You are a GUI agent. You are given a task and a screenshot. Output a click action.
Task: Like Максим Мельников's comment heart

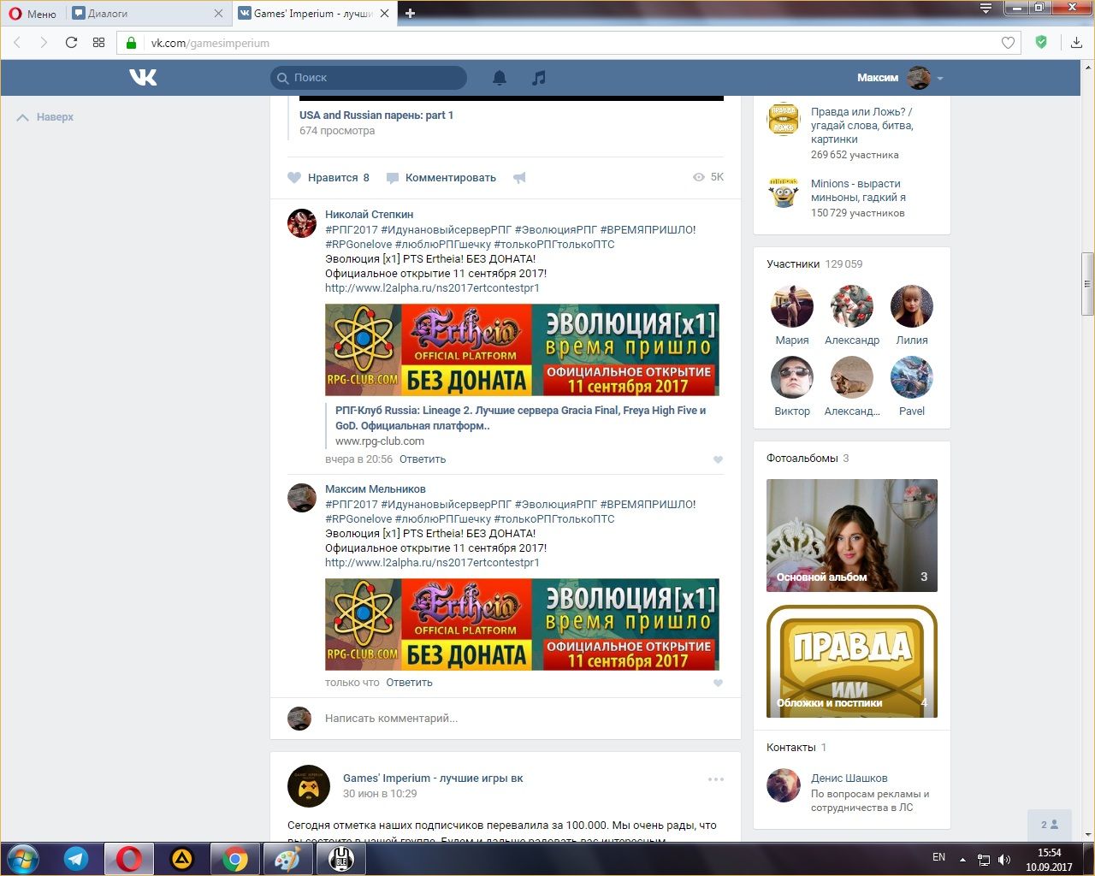coord(718,684)
